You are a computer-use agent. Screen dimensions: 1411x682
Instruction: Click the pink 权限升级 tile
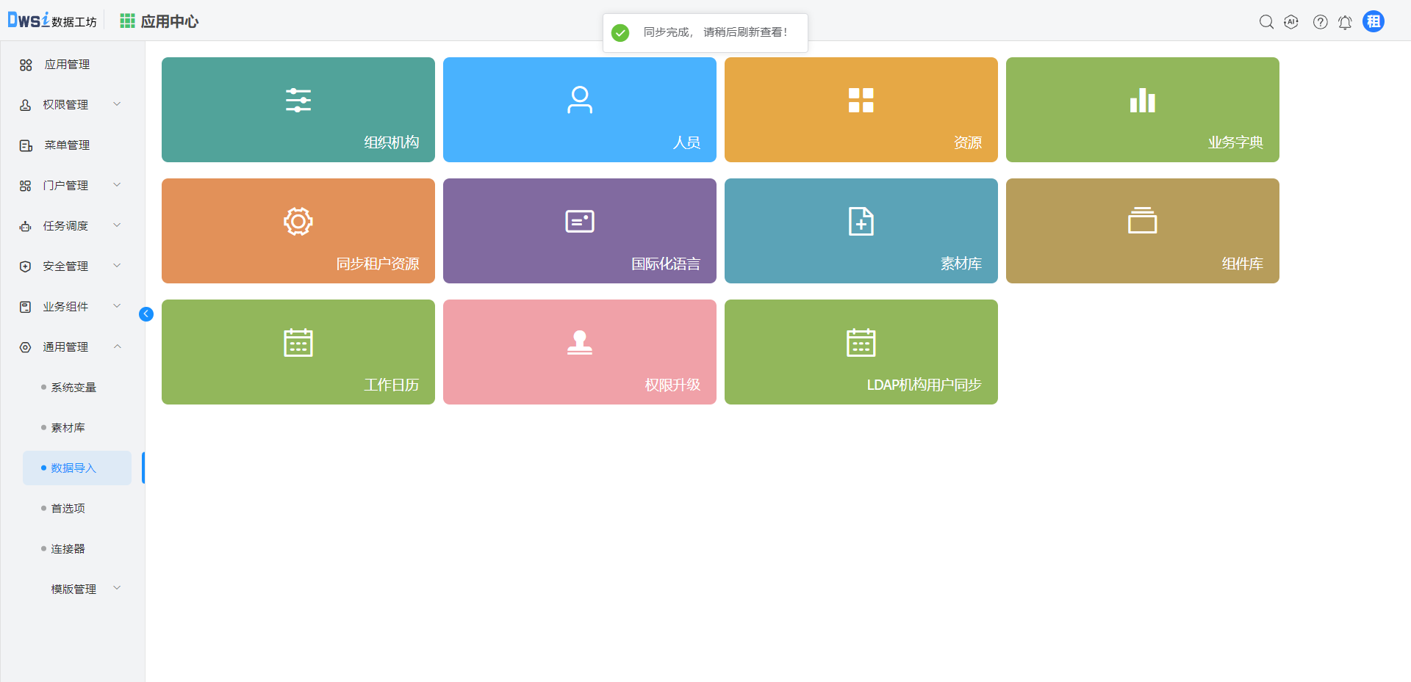click(x=579, y=352)
